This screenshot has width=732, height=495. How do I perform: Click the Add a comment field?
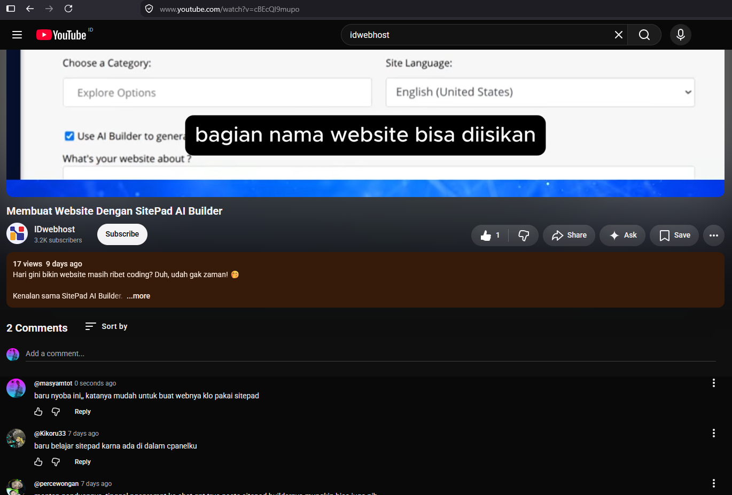pyautogui.click(x=371, y=354)
